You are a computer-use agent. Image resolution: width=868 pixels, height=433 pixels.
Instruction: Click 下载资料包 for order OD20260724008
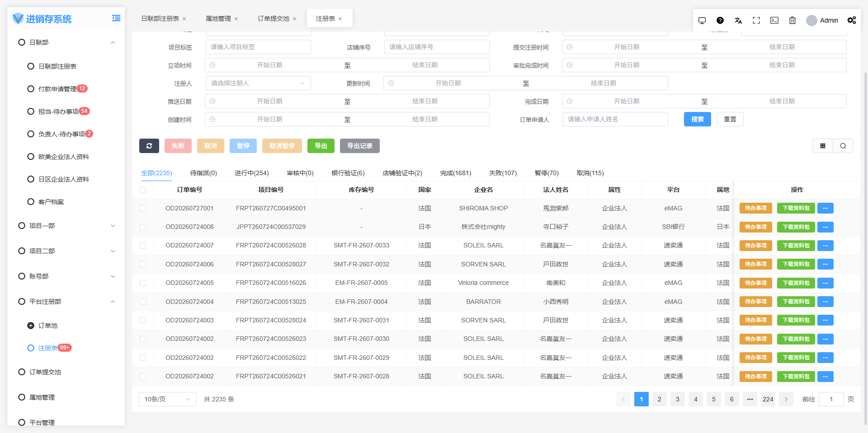(796, 227)
